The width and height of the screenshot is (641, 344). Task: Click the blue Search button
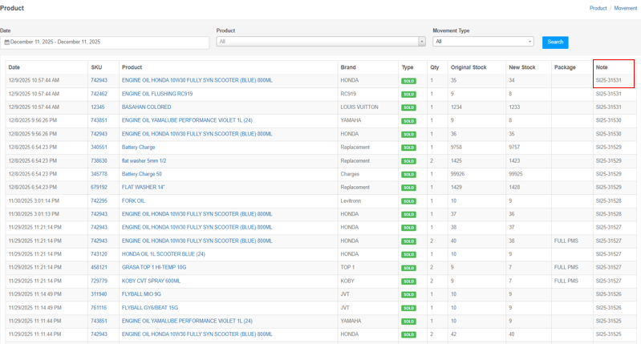coord(555,42)
